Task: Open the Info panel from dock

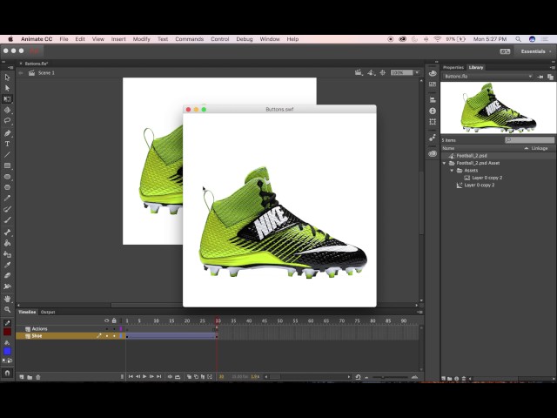Action: [x=433, y=111]
